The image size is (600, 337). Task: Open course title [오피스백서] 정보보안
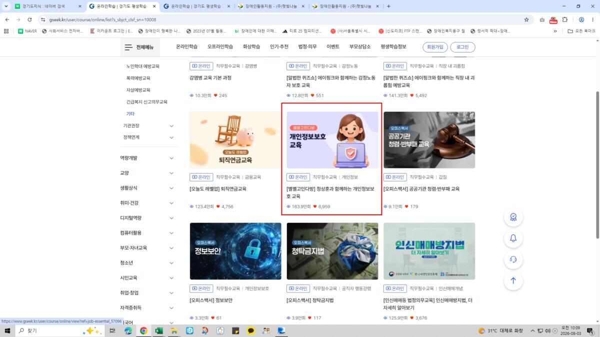point(211,300)
